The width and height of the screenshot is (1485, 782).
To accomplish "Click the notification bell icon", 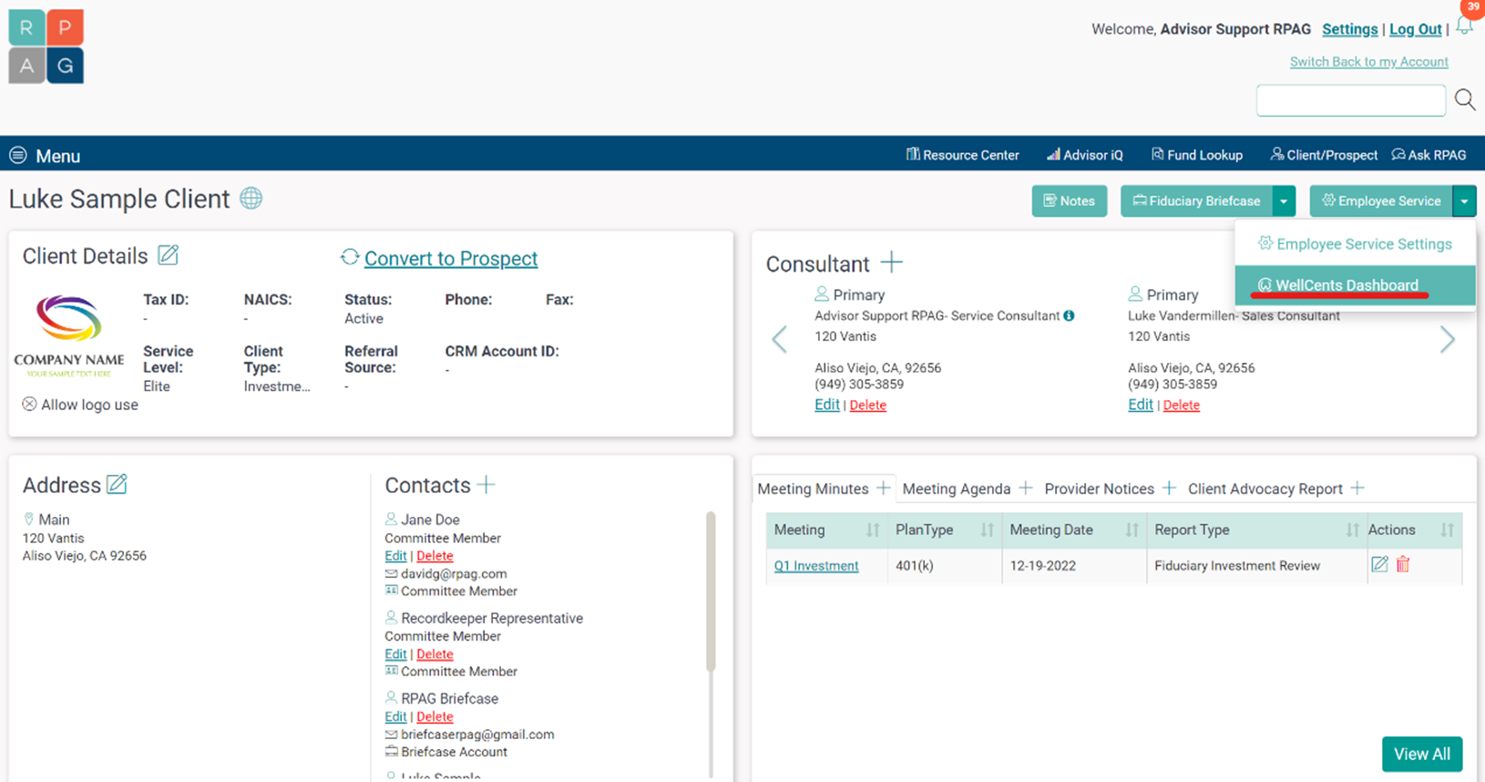I will point(1464,26).
